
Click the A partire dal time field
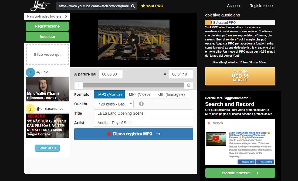tap(111, 74)
